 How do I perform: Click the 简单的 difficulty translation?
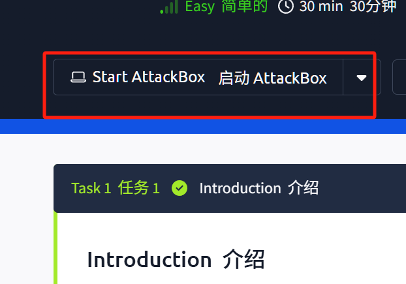tap(244, 7)
